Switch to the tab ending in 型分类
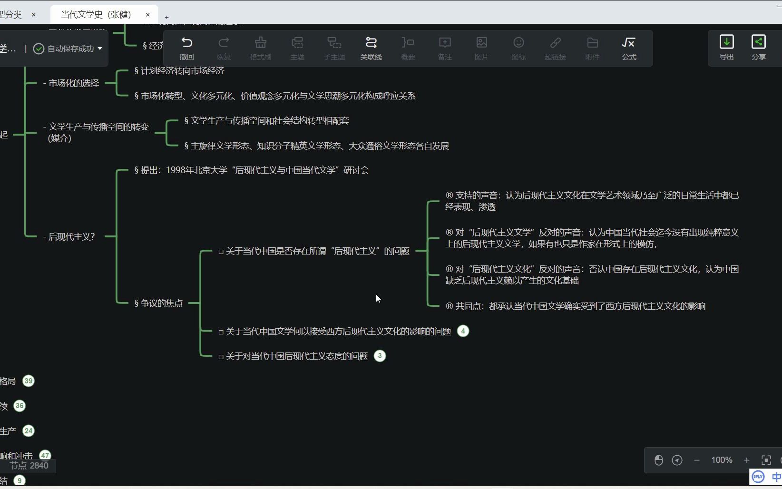The image size is (782, 489). point(11,15)
